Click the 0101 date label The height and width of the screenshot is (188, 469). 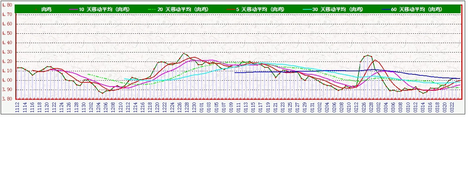click(201, 106)
